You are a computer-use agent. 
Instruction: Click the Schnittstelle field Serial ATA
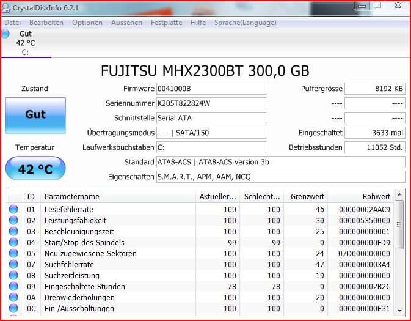pyautogui.click(x=211, y=118)
